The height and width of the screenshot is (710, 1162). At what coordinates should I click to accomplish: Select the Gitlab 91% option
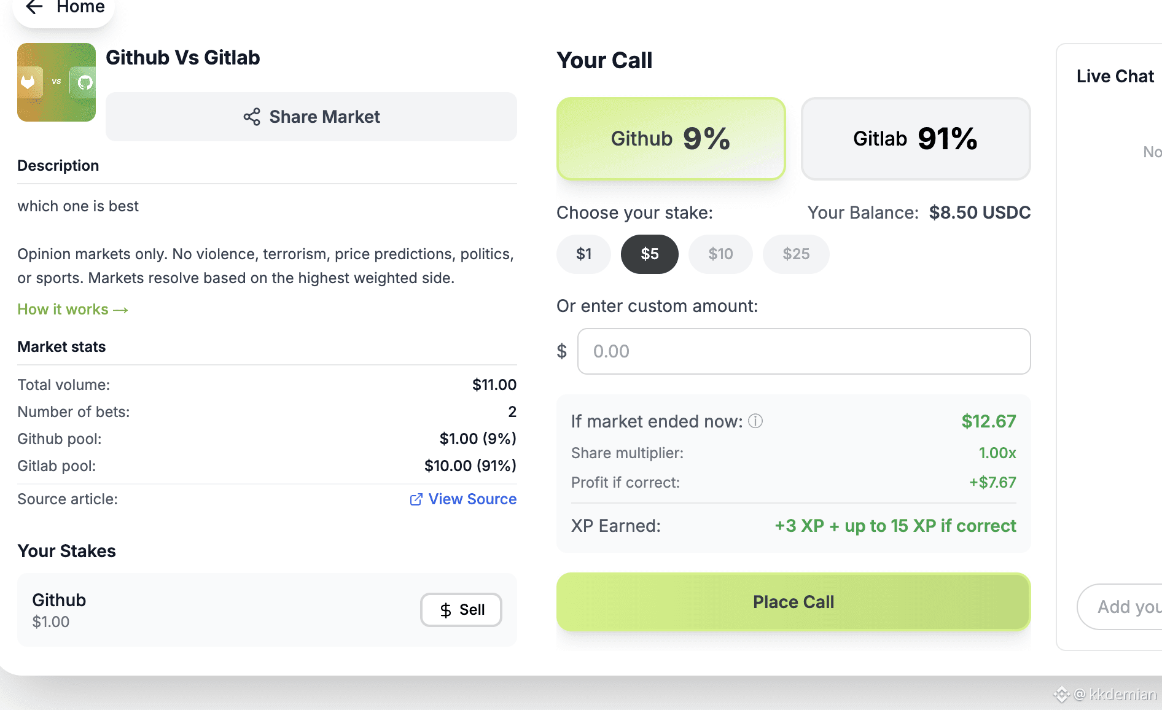[x=915, y=139]
